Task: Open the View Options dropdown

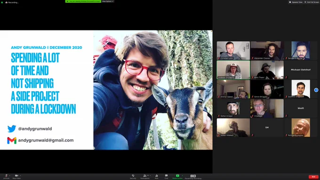Action: coord(108,1)
